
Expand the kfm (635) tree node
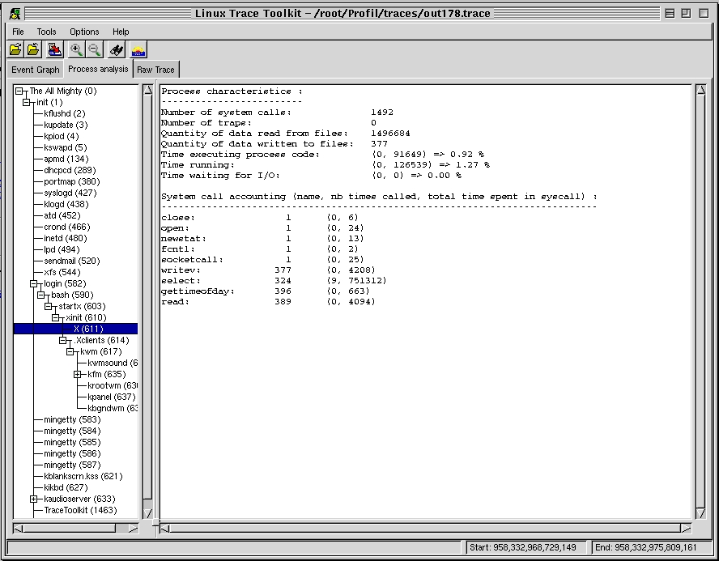(78, 375)
